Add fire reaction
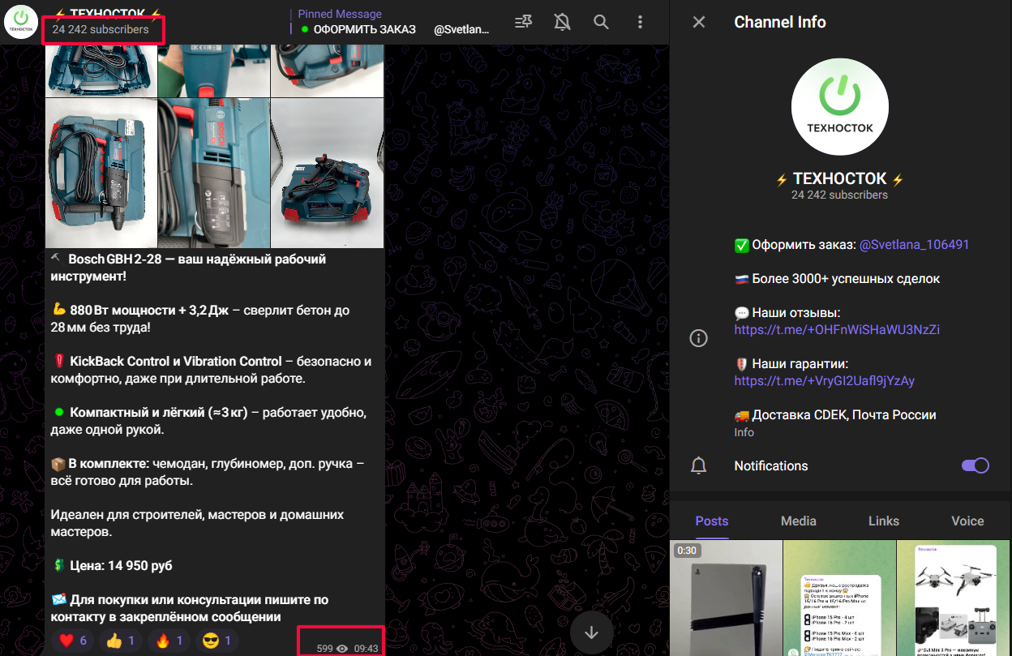This screenshot has height=656, width=1012. pos(167,641)
